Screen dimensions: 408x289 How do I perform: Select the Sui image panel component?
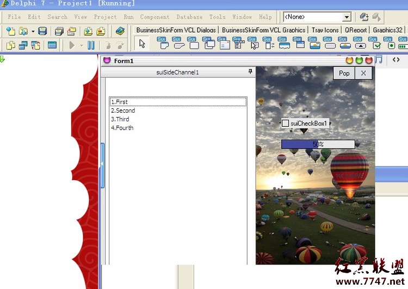pos(314,43)
